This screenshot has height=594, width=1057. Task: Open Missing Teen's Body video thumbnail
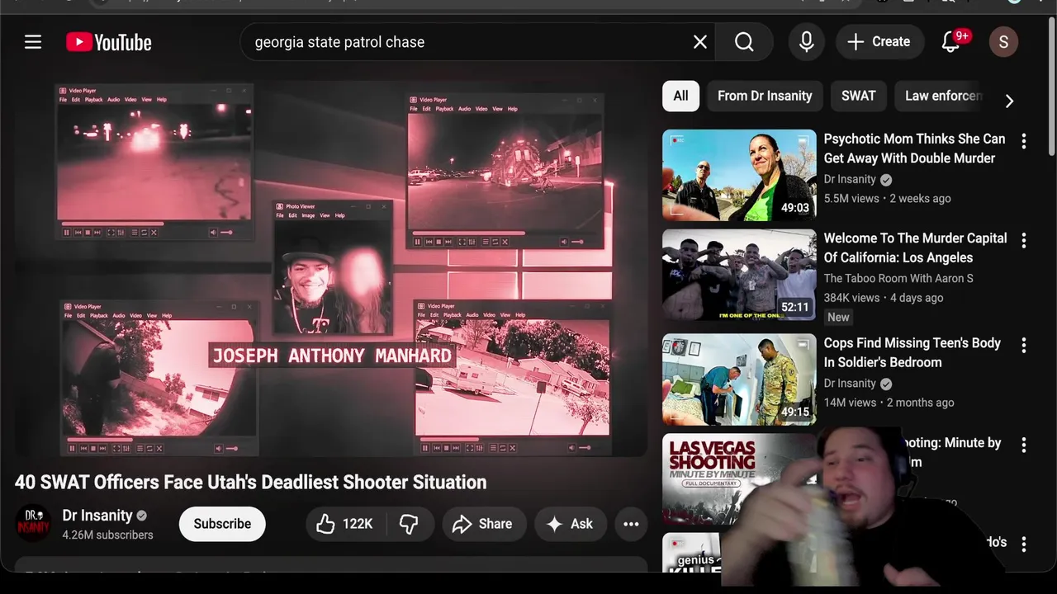tap(739, 379)
